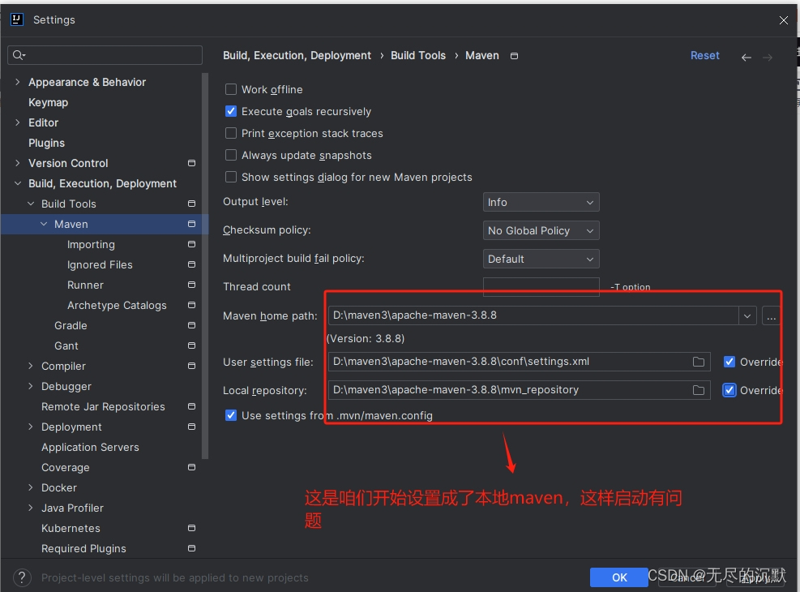Viewport: 800px width, 592px height.
Task: Click the search magnifier icon
Action: [19, 55]
